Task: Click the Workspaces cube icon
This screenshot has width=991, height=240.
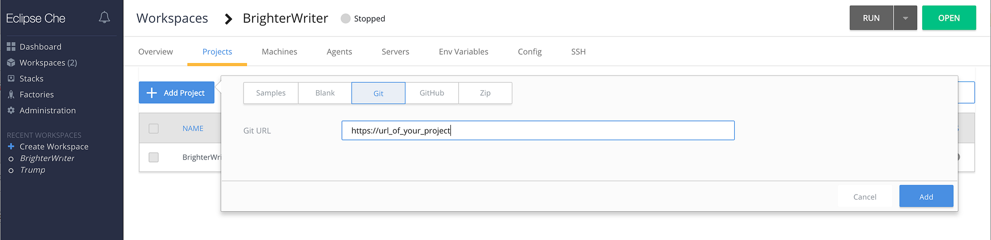Action: (11, 63)
